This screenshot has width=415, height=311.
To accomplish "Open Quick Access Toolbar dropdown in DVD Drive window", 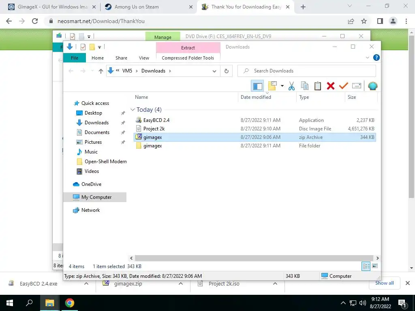I will 89,36.
